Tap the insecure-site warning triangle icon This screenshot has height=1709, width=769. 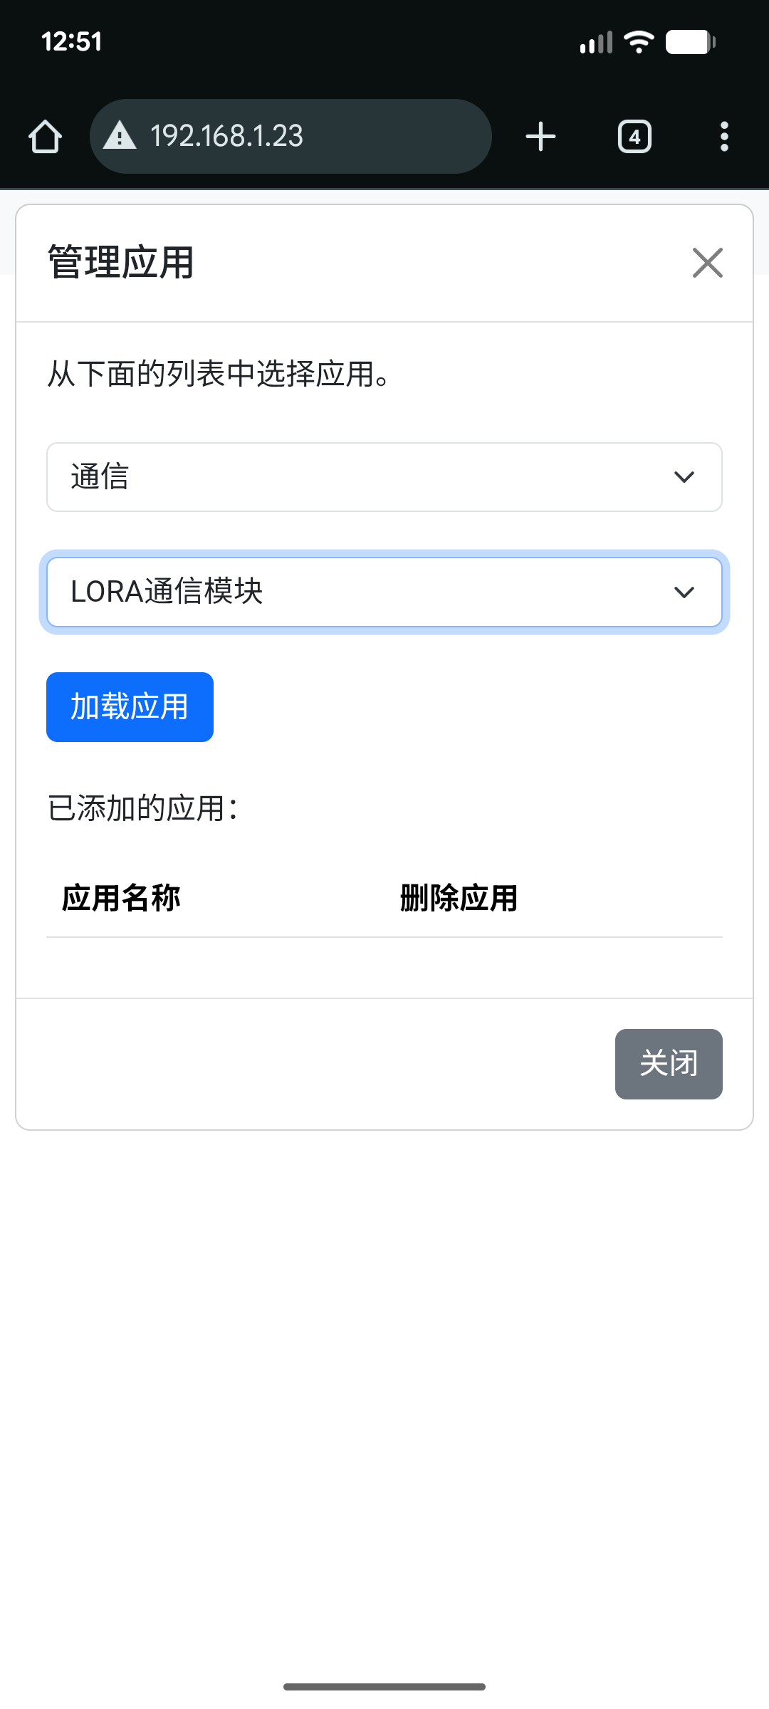[120, 135]
